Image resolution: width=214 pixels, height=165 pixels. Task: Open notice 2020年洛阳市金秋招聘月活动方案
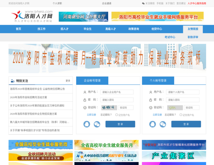[x=28, y=97]
